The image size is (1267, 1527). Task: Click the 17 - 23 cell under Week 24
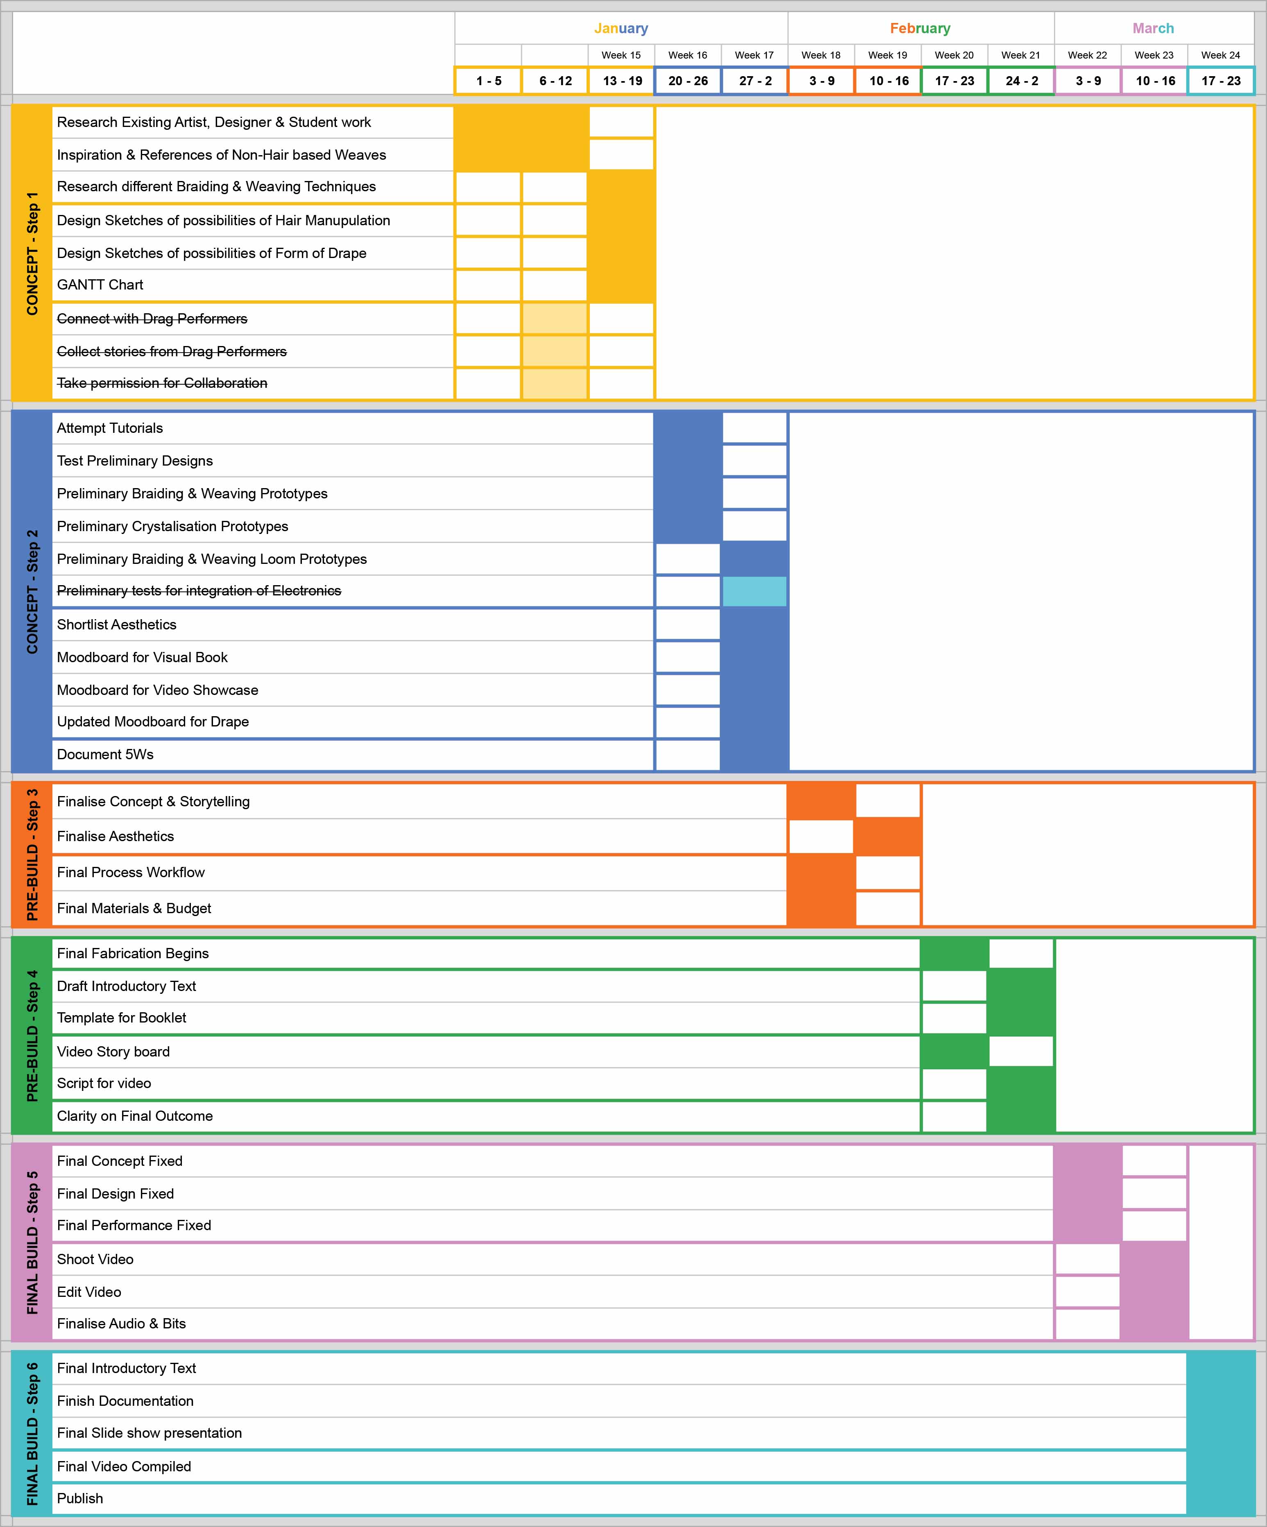click(1220, 81)
